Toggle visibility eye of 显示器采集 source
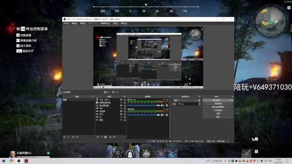 tap(121, 105)
